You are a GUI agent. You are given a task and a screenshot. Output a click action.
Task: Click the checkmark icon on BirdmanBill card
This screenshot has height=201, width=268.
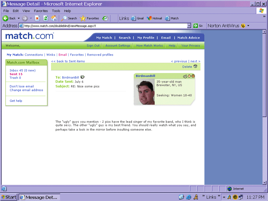(185, 76)
